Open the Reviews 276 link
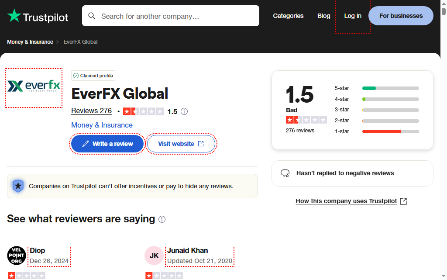 click(92, 111)
